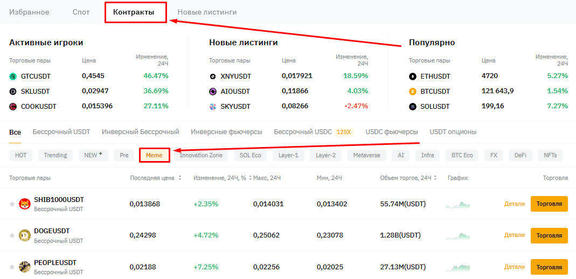Screen dimensions: 576x279
Task: Open the Новые листинги tab
Action: 207,12
